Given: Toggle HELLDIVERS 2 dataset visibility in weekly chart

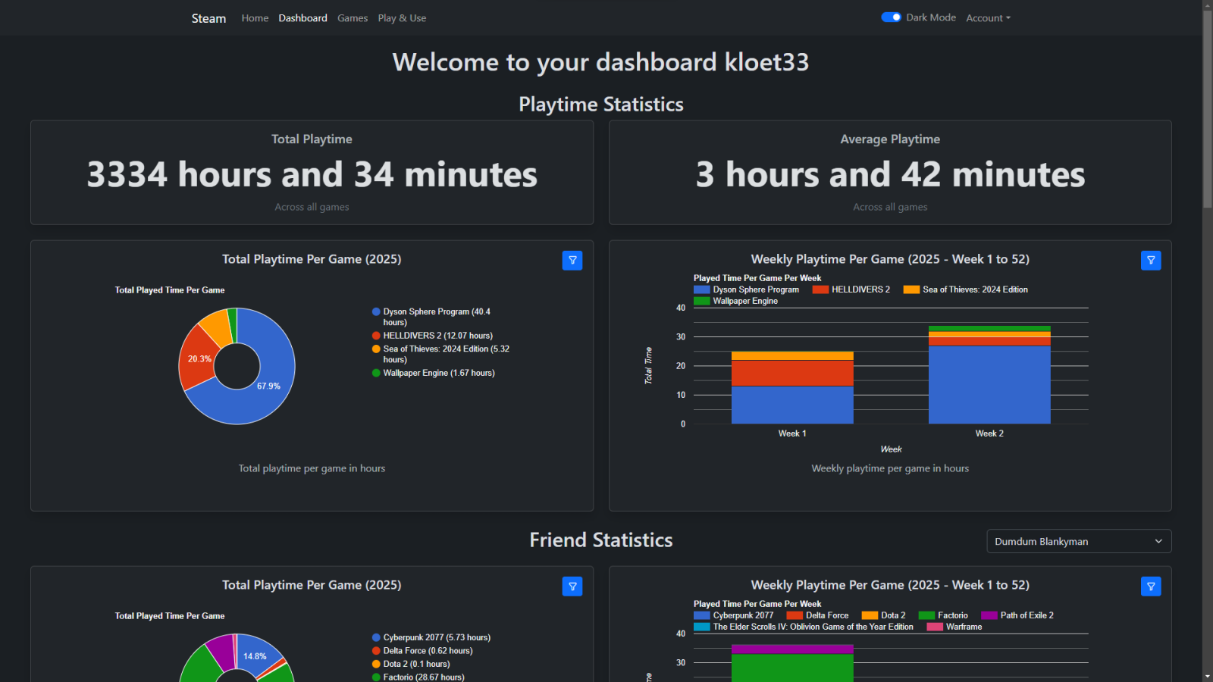Looking at the screenshot, I should click(820, 289).
